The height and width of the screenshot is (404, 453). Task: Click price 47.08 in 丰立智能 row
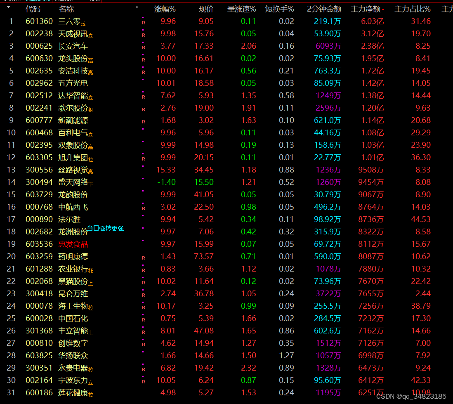[204, 331]
